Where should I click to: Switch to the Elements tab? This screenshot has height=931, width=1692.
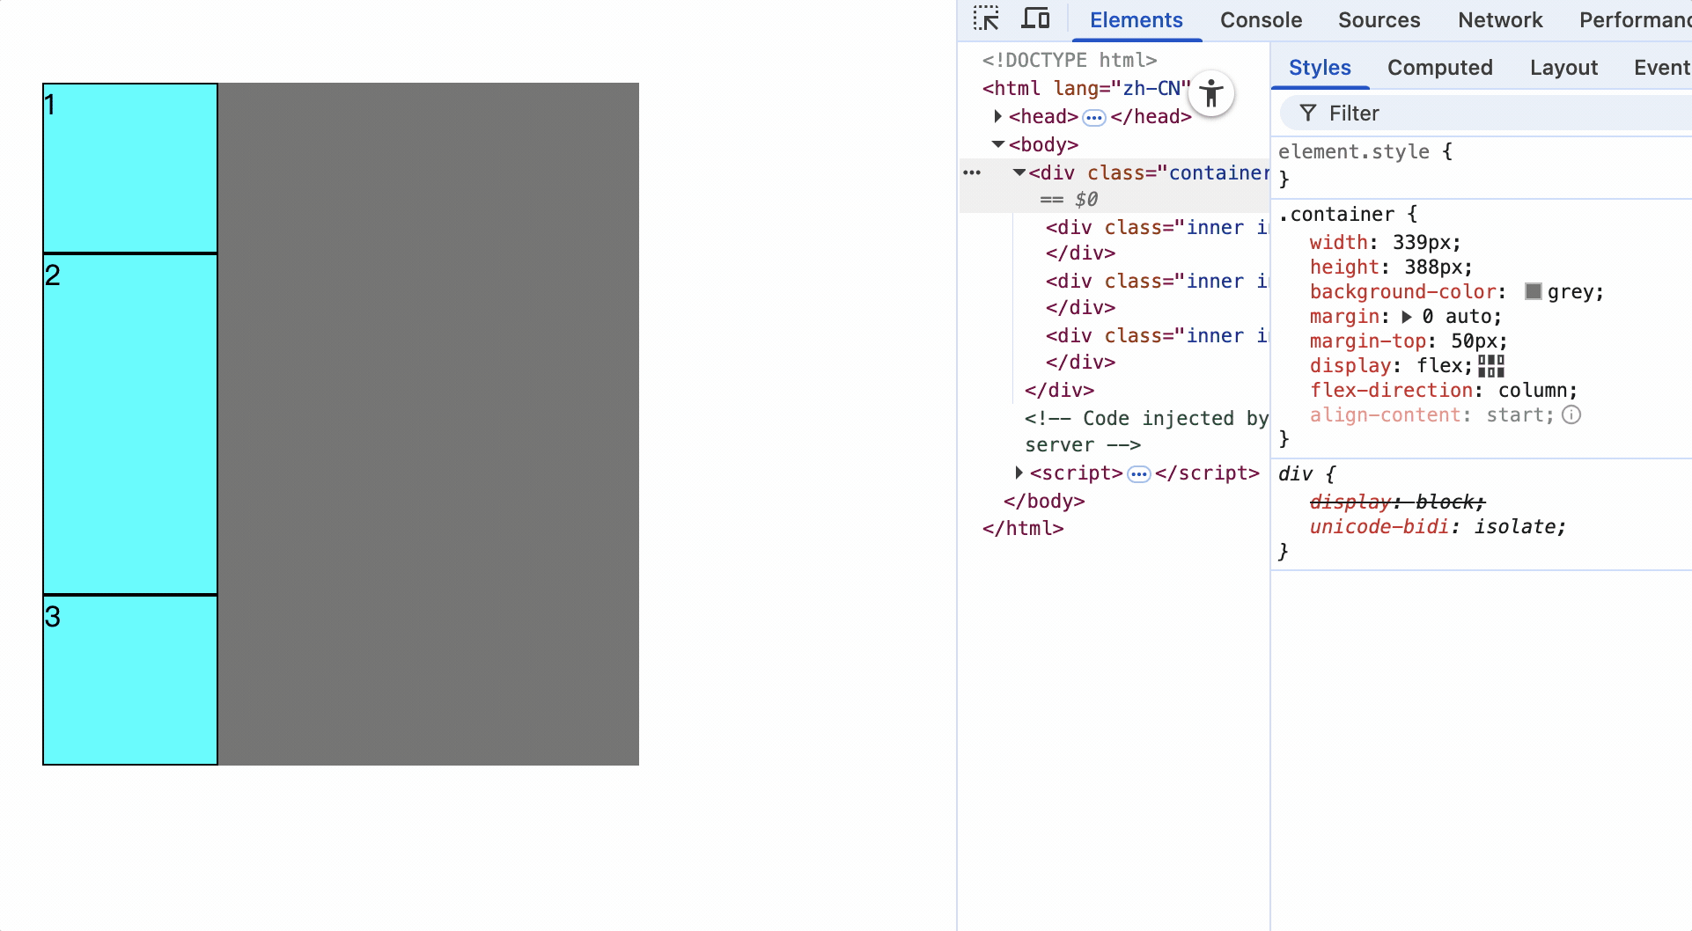coord(1137,20)
